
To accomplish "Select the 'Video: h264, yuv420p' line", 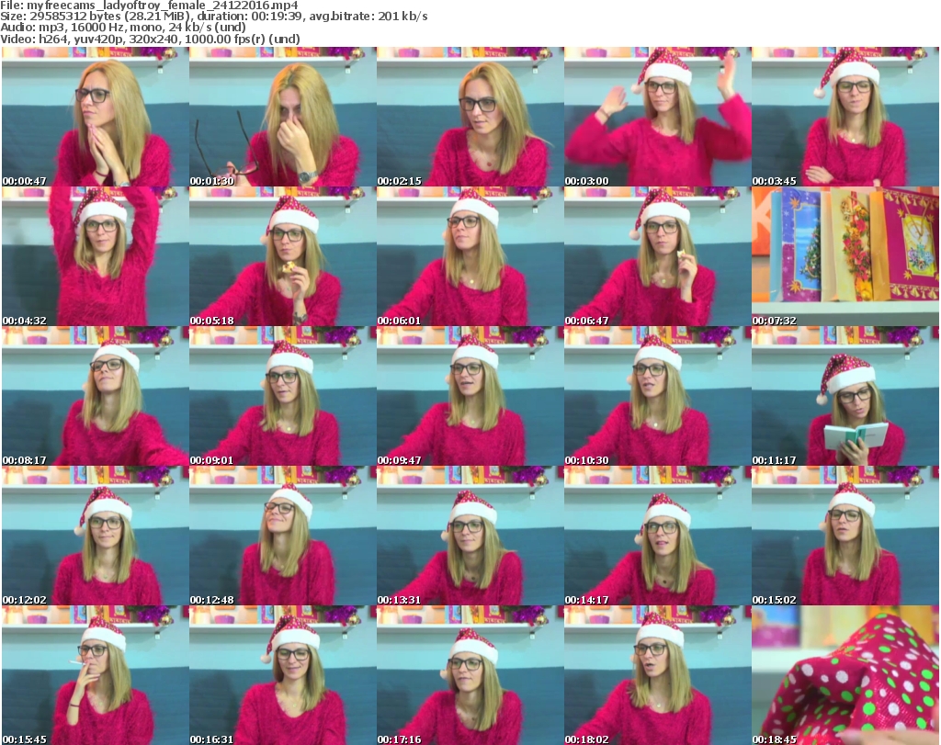I will point(150,40).
